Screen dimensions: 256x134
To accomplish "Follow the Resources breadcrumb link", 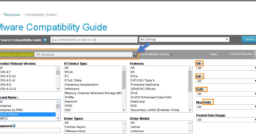I will coord(12,15).
